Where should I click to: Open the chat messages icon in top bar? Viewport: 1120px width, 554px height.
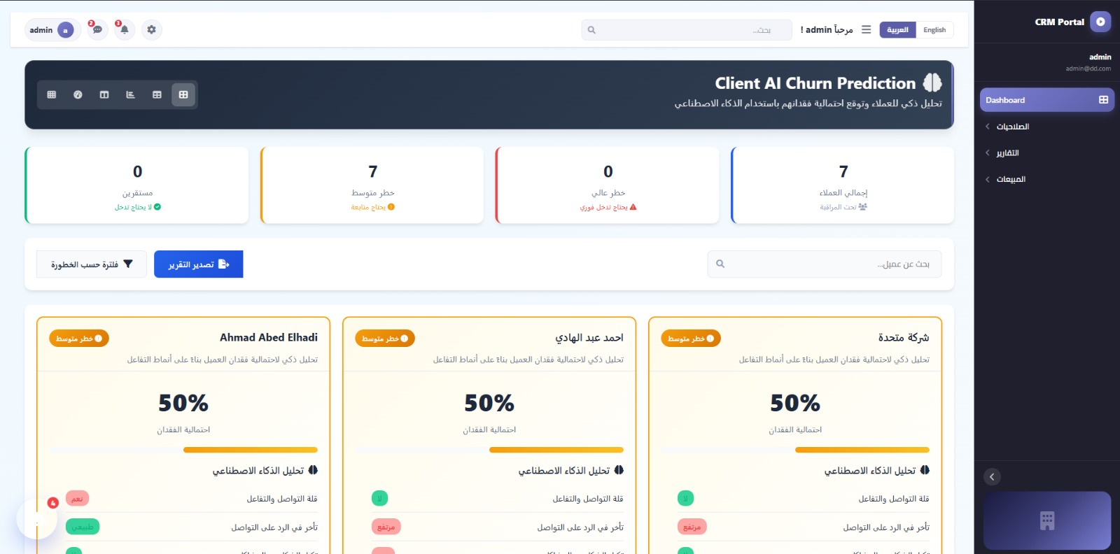(98, 30)
